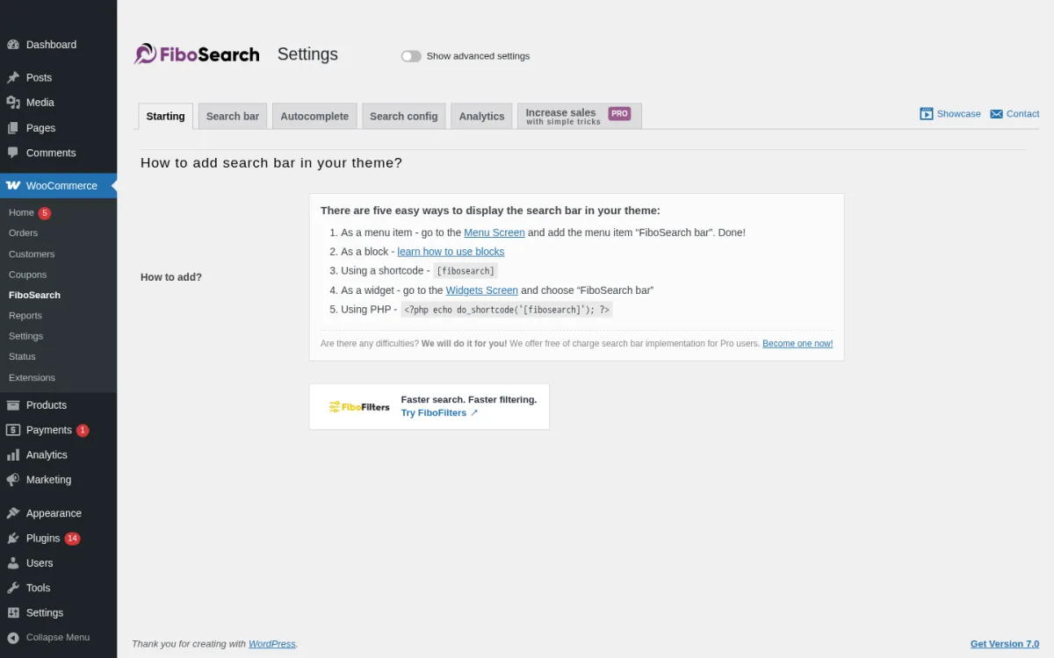
Task: Open the Search bar tab
Action: tap(233, 116)
